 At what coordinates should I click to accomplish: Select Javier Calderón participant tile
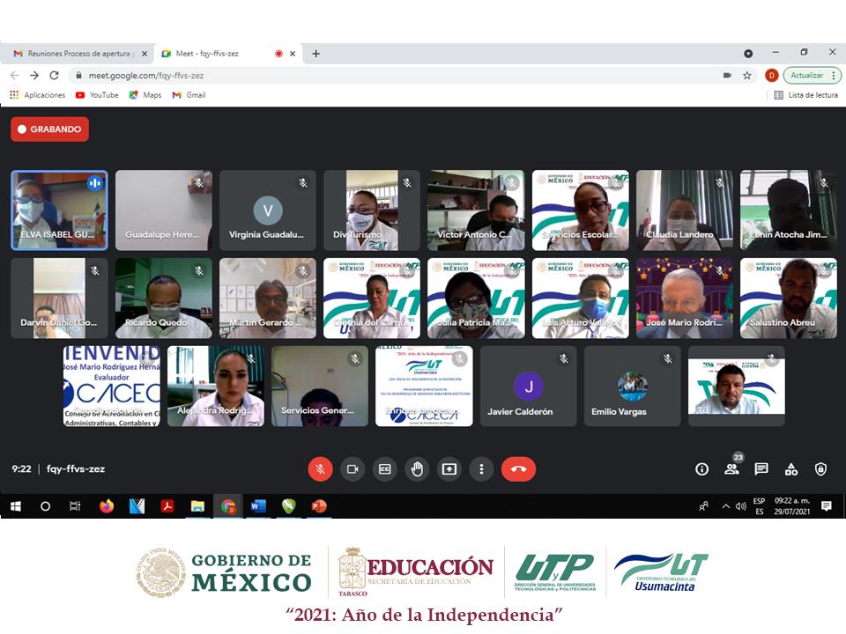pos(528,387)
